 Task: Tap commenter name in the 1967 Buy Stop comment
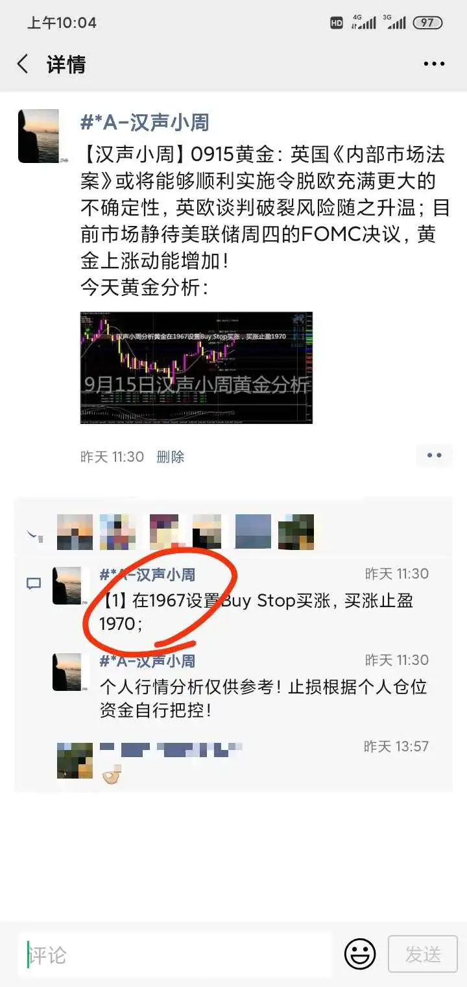coord(147,574)
